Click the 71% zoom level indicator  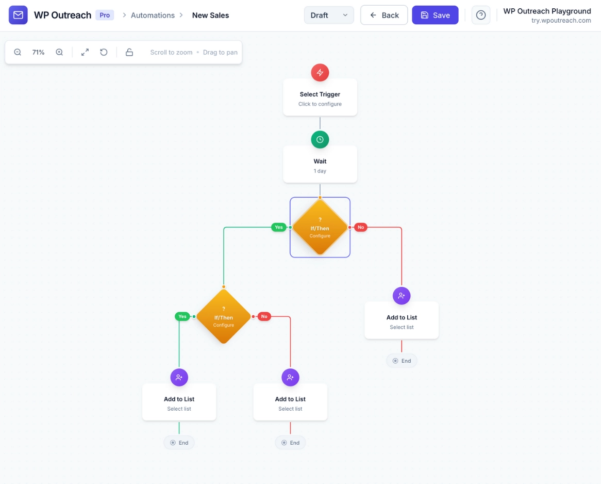click(x=38, y=52)
